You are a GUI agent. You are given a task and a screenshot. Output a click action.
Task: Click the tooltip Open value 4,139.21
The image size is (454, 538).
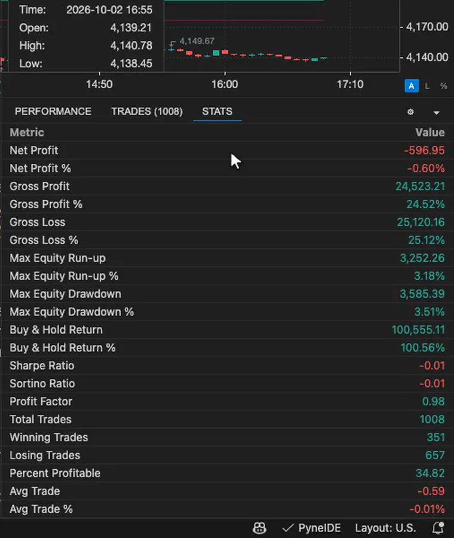click(131, 27)
